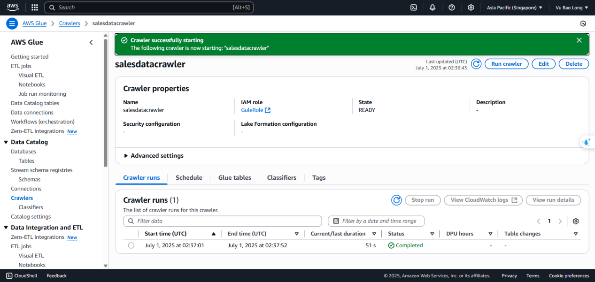595x282 pixels.
Task: Open Getting started in sidebar
Action: click(30, 57)
